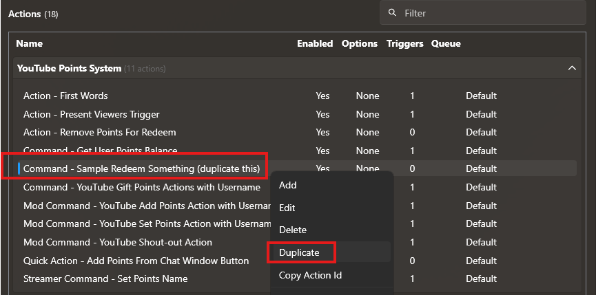Sort by the Triggers column header
The width and height of the screenshot is (596, 295).
(404, 43)
